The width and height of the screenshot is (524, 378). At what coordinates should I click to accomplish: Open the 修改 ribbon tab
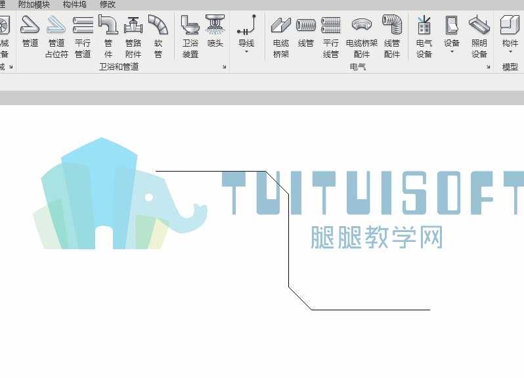[108, 5]
